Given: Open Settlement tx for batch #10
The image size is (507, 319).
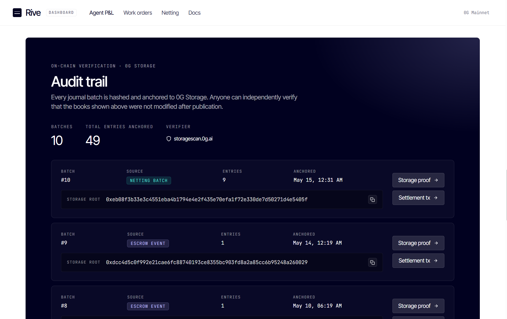Looking at the screenshot, I should coord(418,198).
